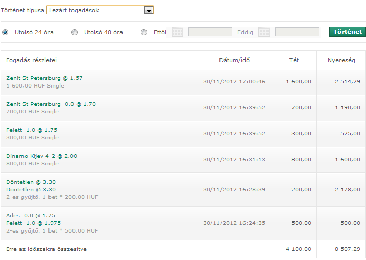The image size is (366, 260).
Task: Open the Történet típusa dropdown arrow
Action: coord(148,10)
